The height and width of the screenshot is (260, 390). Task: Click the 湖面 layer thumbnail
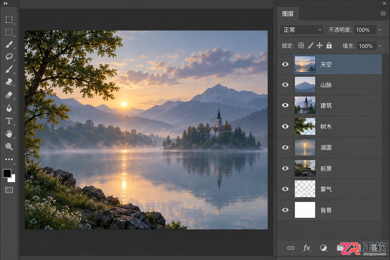point(305,147)
